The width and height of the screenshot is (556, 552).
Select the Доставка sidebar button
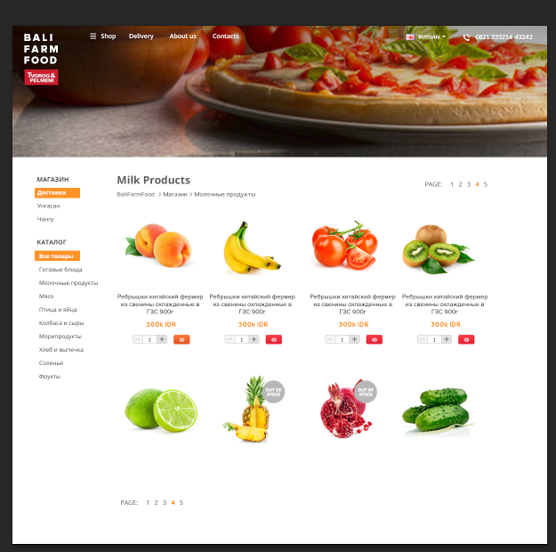point(57,193)
